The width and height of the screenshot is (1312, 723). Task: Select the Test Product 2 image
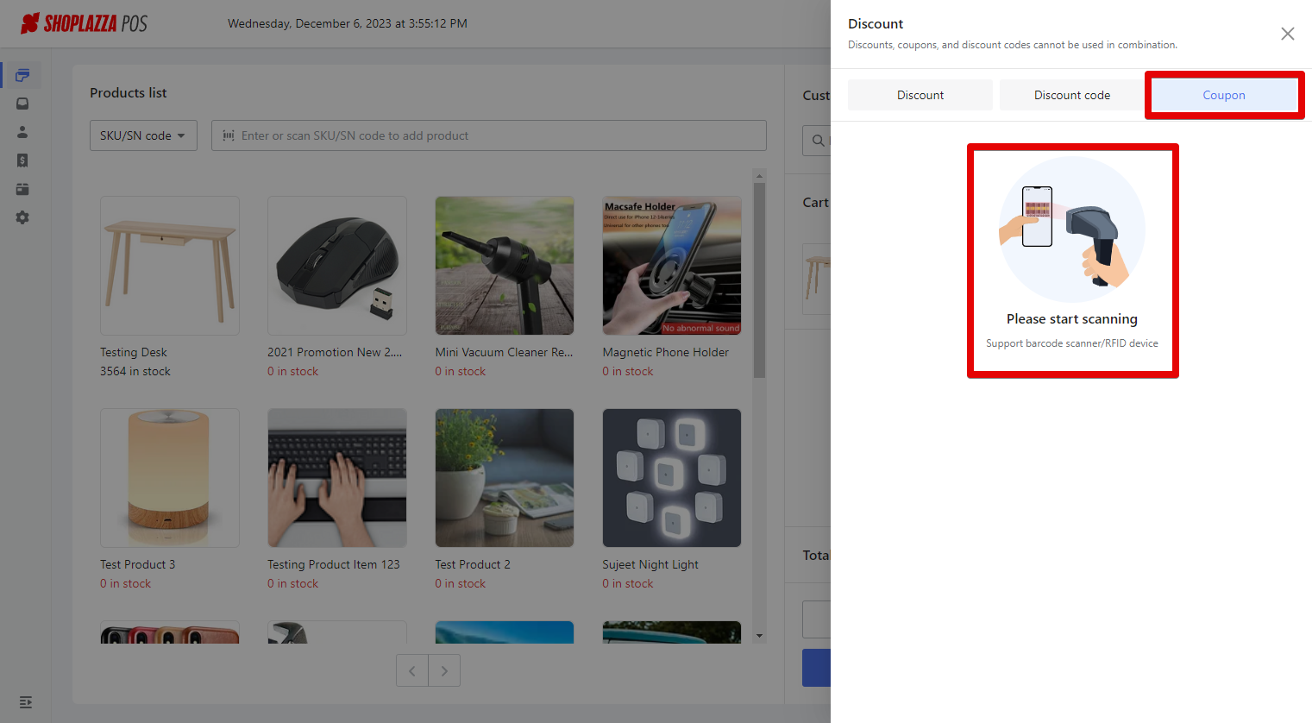pyautogui.click(x=505, y=478)
